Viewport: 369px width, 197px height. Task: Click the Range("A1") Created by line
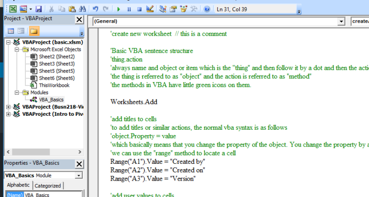coord(158,162)
